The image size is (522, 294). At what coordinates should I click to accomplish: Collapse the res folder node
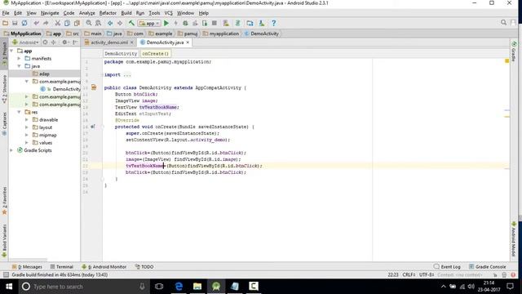click(x=19, y=112)
